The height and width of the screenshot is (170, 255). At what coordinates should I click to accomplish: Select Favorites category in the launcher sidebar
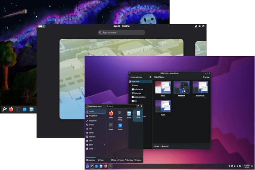[x=96, y=112]
